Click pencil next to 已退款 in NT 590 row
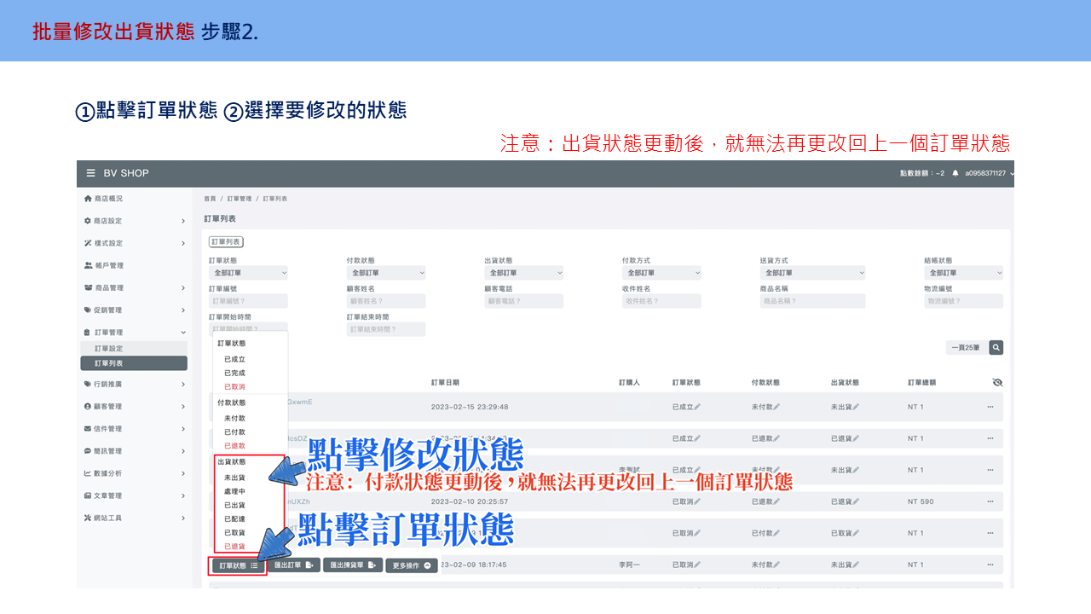This screenshot has height=614, width=1091. (x=776, y=501)
